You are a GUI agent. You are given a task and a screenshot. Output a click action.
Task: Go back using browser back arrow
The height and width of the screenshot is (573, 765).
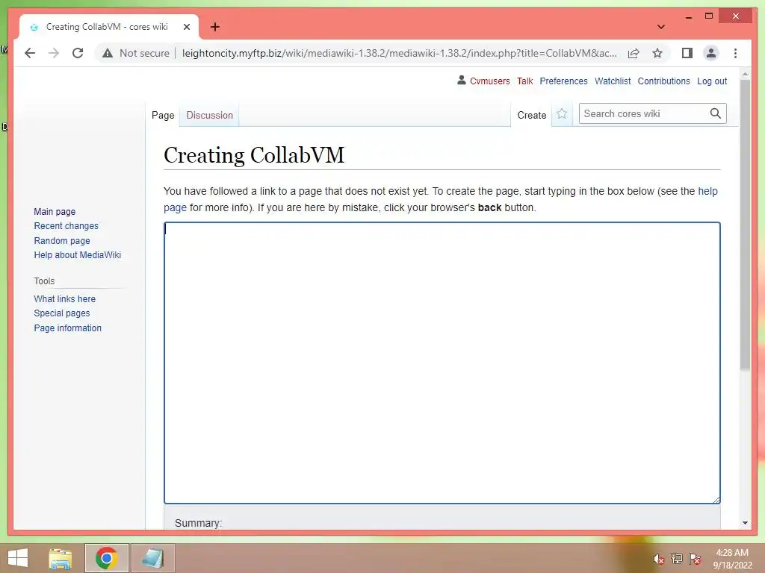[x=30, y=53]
